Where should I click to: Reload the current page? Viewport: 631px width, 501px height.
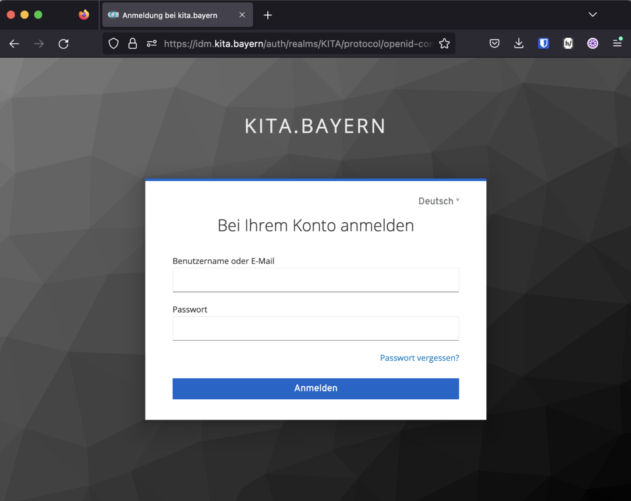tap(64, 43)
